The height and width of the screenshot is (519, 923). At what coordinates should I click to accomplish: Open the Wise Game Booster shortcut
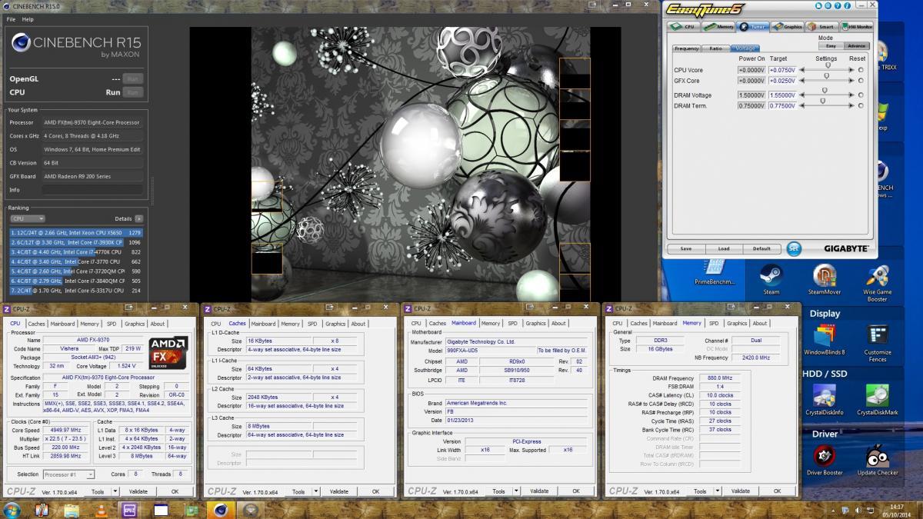(878, 283)
